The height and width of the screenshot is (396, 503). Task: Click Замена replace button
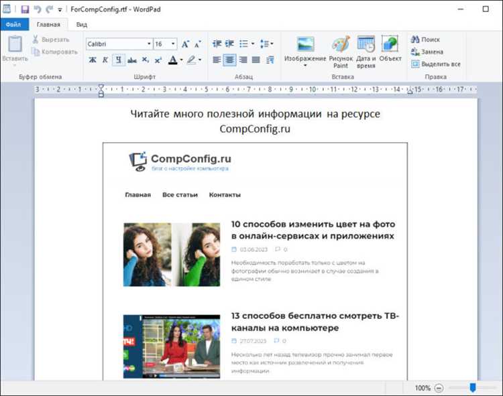pos(427,52)
